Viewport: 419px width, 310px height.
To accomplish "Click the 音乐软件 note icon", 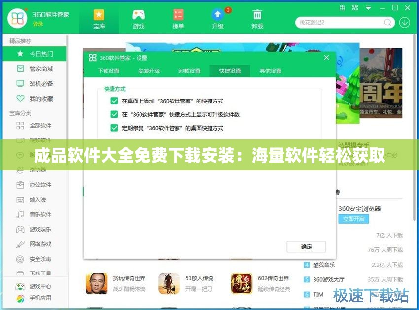I will pos(20,214).
